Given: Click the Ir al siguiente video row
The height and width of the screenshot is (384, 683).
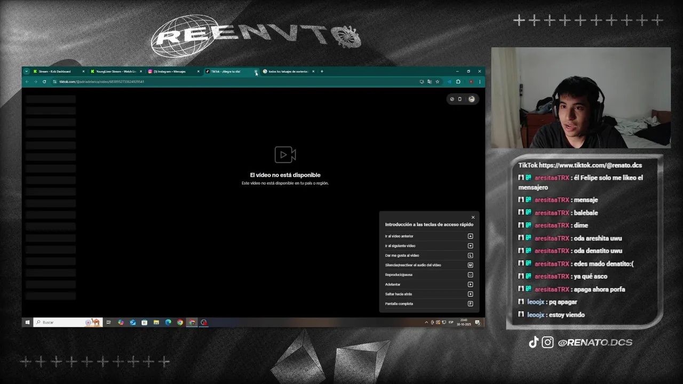Looking at the screenshot, I should (x=429, y=246).
